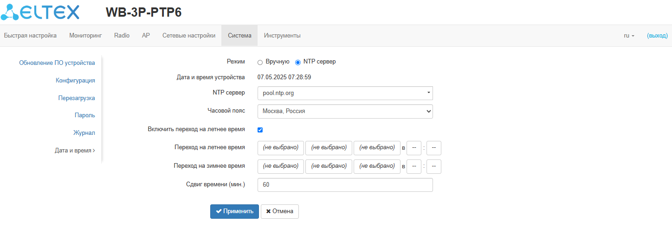This screenshot has height=228, width=672.
Task: Open the Мониторинг menu tab
Action: 85,36
